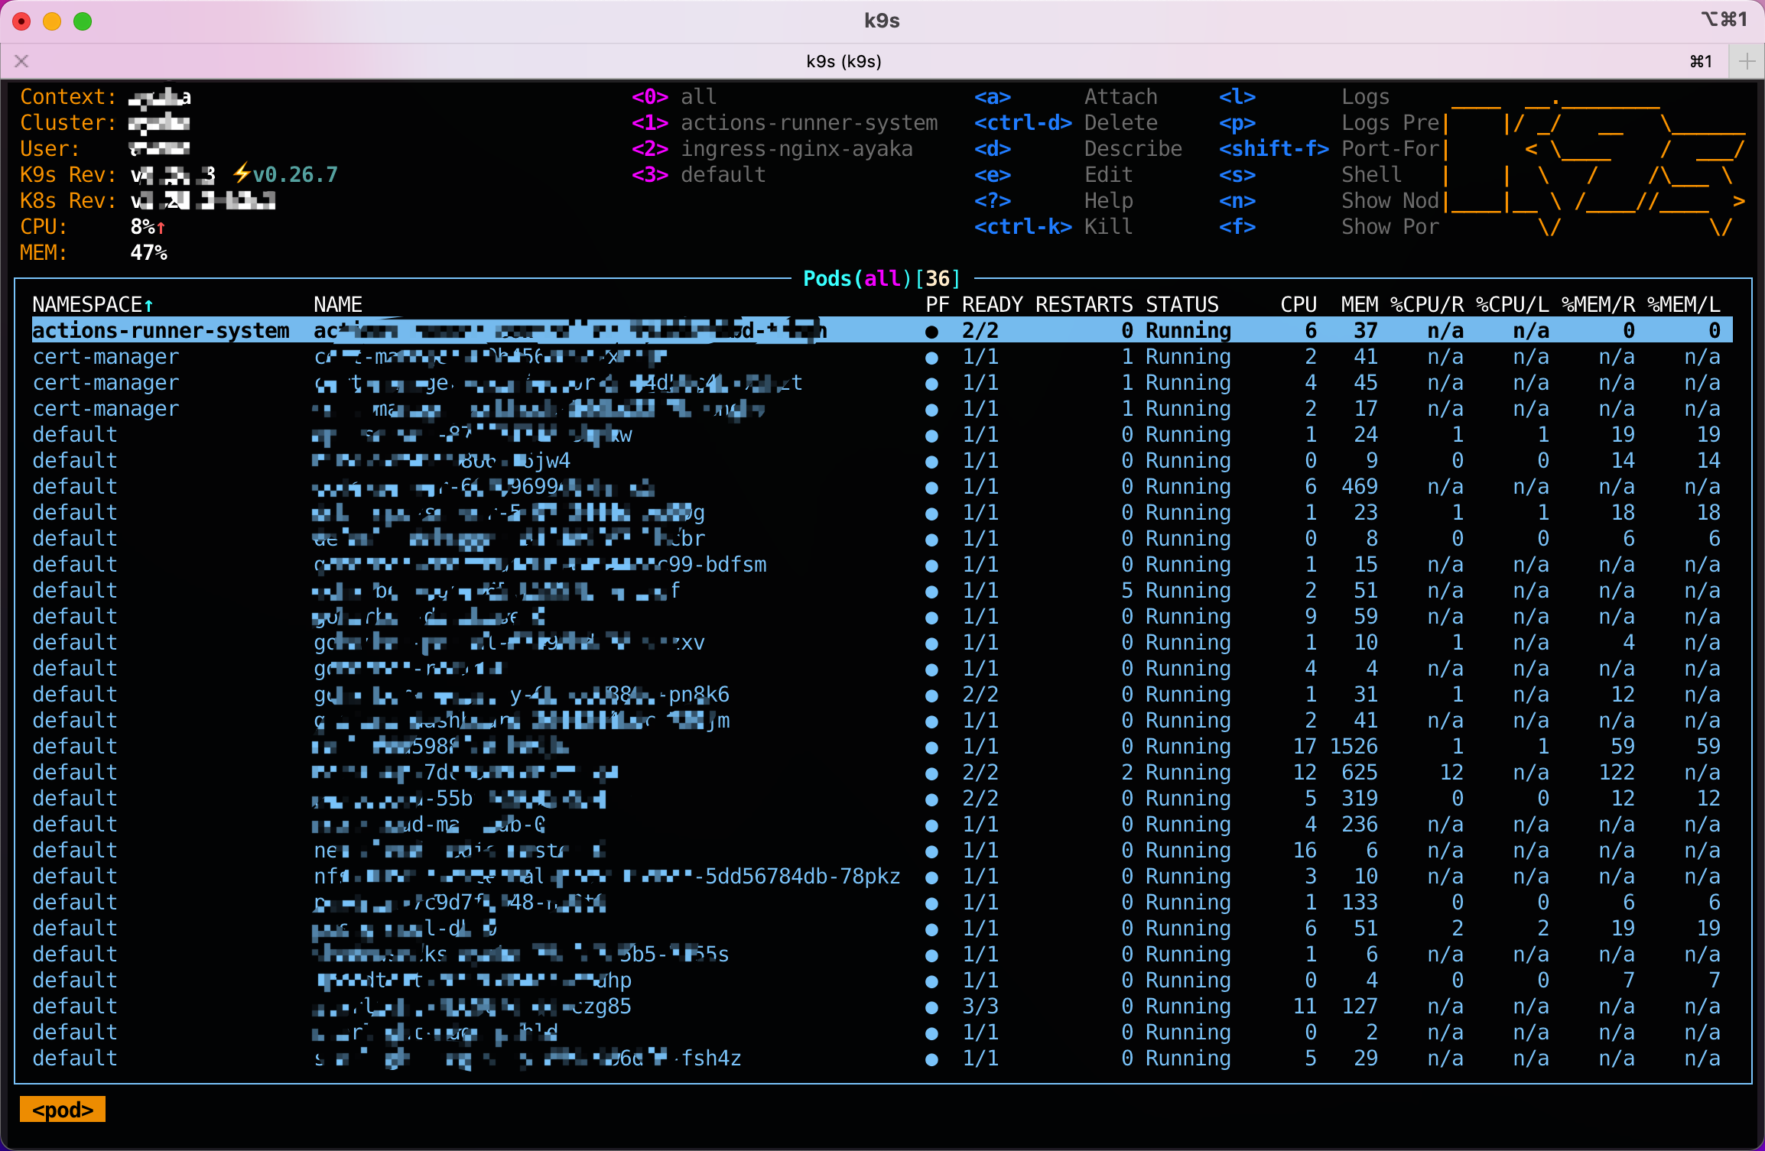The image size is (1765, 1151).
Task: Close the k9s tab with the X icon
Action: click(21, 61)
